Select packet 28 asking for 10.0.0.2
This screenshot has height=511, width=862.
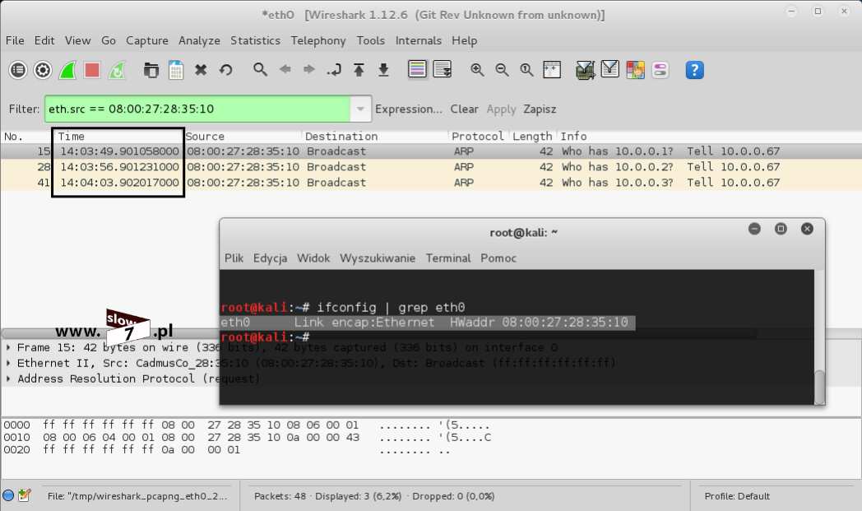pyautogui.click(x=431, y=167)
